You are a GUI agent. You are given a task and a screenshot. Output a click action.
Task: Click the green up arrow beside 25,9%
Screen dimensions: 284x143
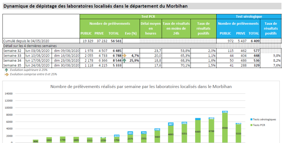pos(124,60)
